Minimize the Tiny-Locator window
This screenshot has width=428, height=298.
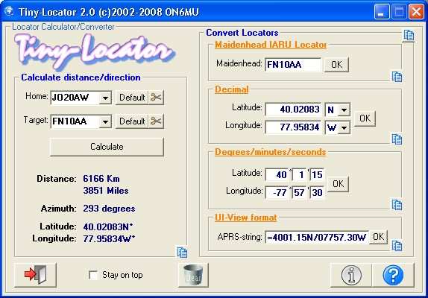[x=382, y=12]
